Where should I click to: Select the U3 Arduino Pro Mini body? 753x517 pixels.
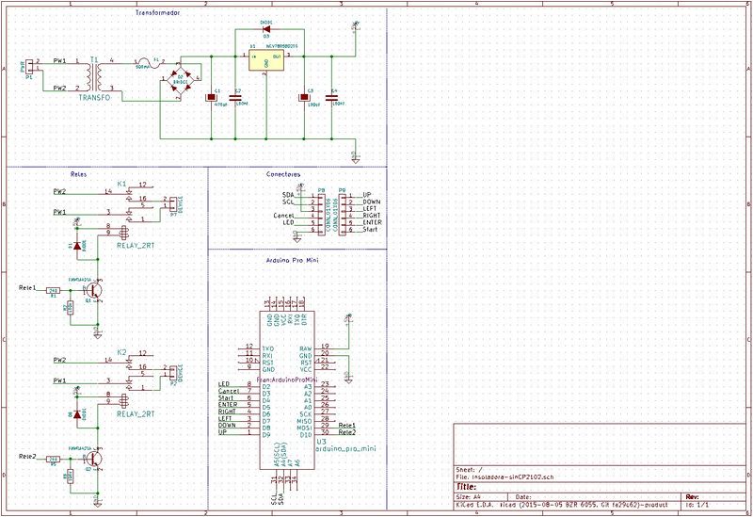287,390
